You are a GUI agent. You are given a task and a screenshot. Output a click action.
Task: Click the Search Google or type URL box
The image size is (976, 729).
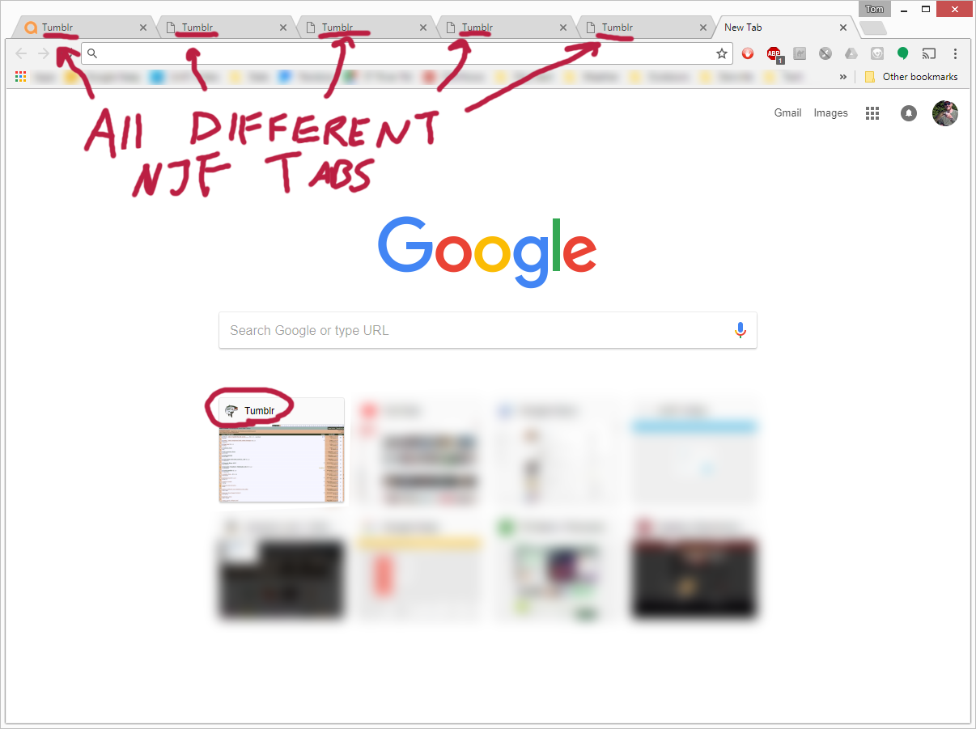[x=488, y=330]
